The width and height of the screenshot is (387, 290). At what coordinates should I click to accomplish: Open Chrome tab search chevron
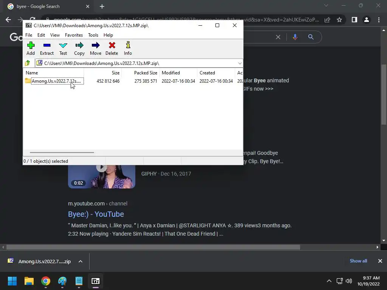pyautogui.click(x=326, y=5)
